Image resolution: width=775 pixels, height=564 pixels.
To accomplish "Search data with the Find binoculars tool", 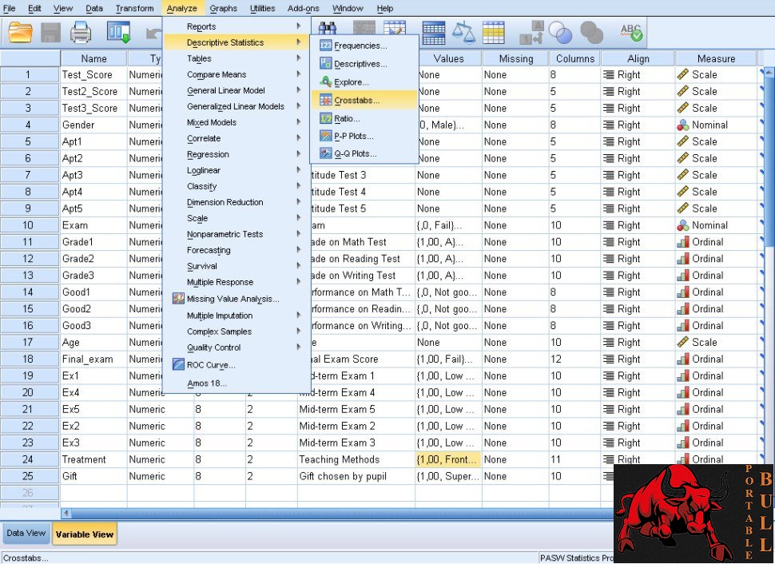I will point(326,26).
